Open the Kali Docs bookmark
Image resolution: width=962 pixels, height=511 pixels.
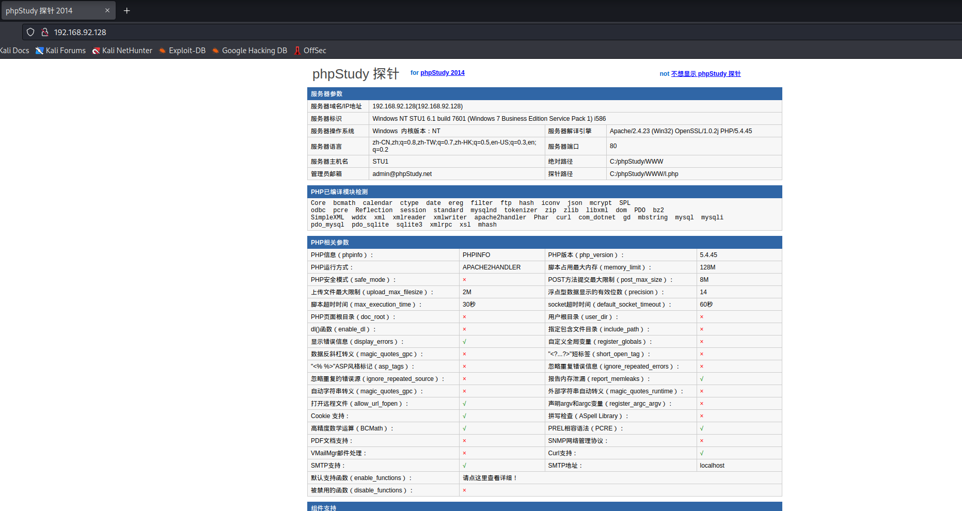(x=14, y=51)
